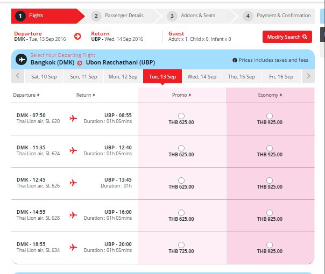Sort flights by Return column
The width and height of the screenshot is (325, 274).
(x=86, y=95)
